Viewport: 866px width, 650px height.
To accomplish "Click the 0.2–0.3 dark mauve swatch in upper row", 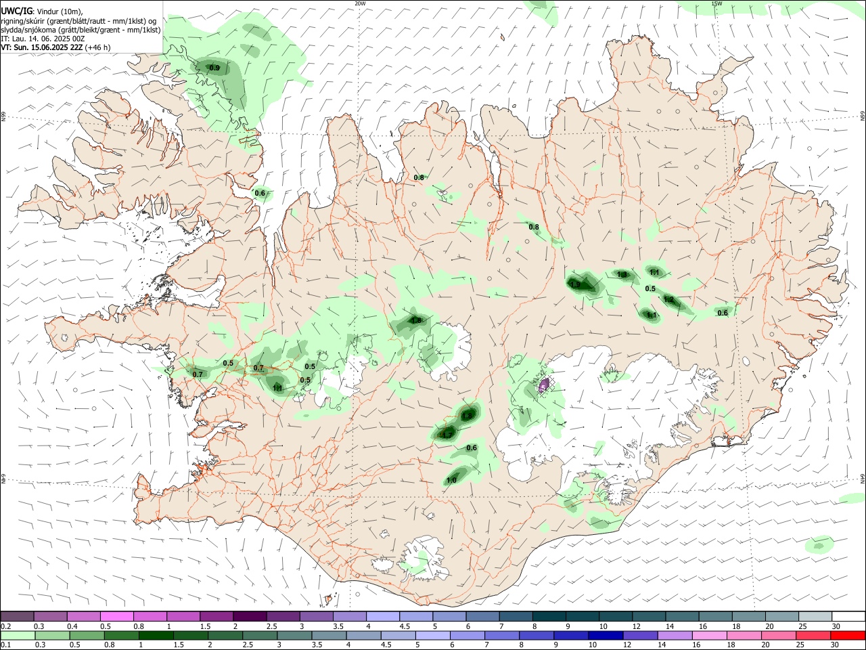I will (18, 616).
